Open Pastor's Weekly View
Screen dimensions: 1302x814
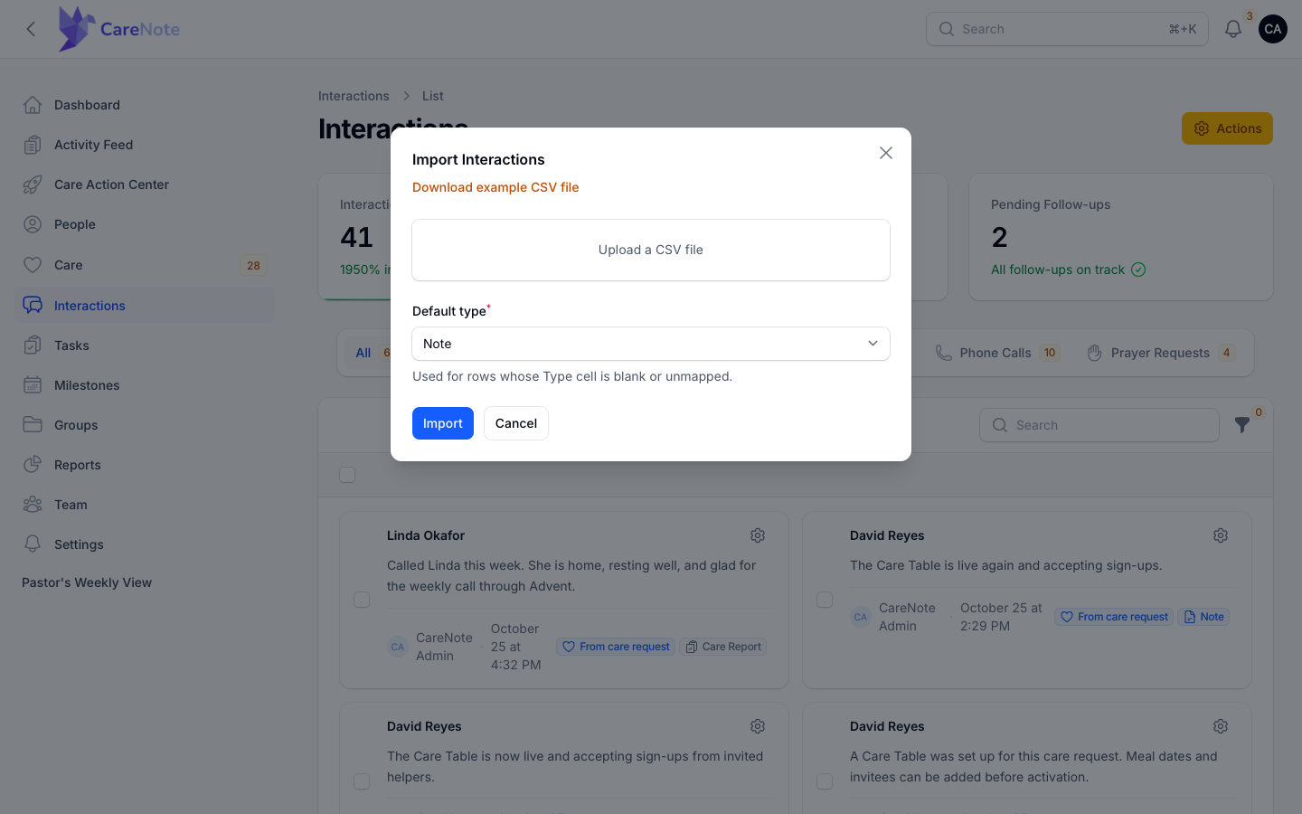point(87,582)
